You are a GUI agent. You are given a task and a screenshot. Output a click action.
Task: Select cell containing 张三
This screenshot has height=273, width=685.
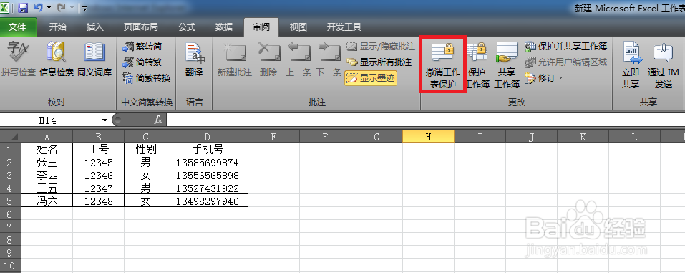pos(47,163)
